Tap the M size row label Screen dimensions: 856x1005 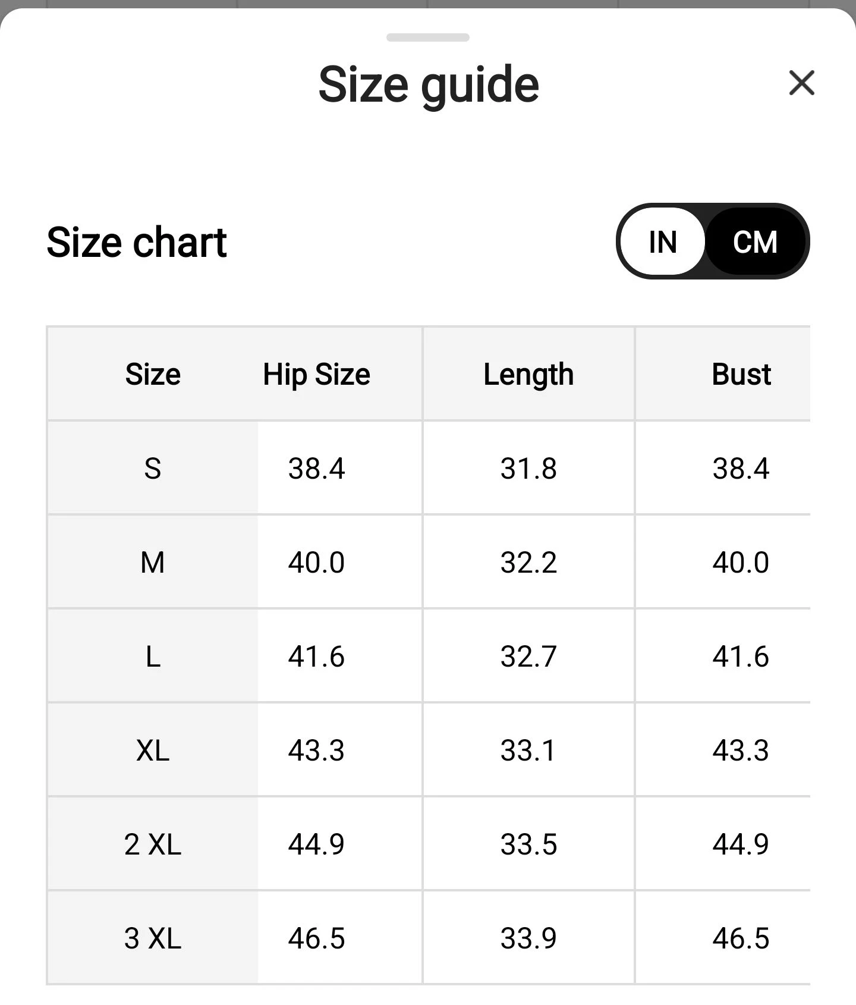[153, 562]
